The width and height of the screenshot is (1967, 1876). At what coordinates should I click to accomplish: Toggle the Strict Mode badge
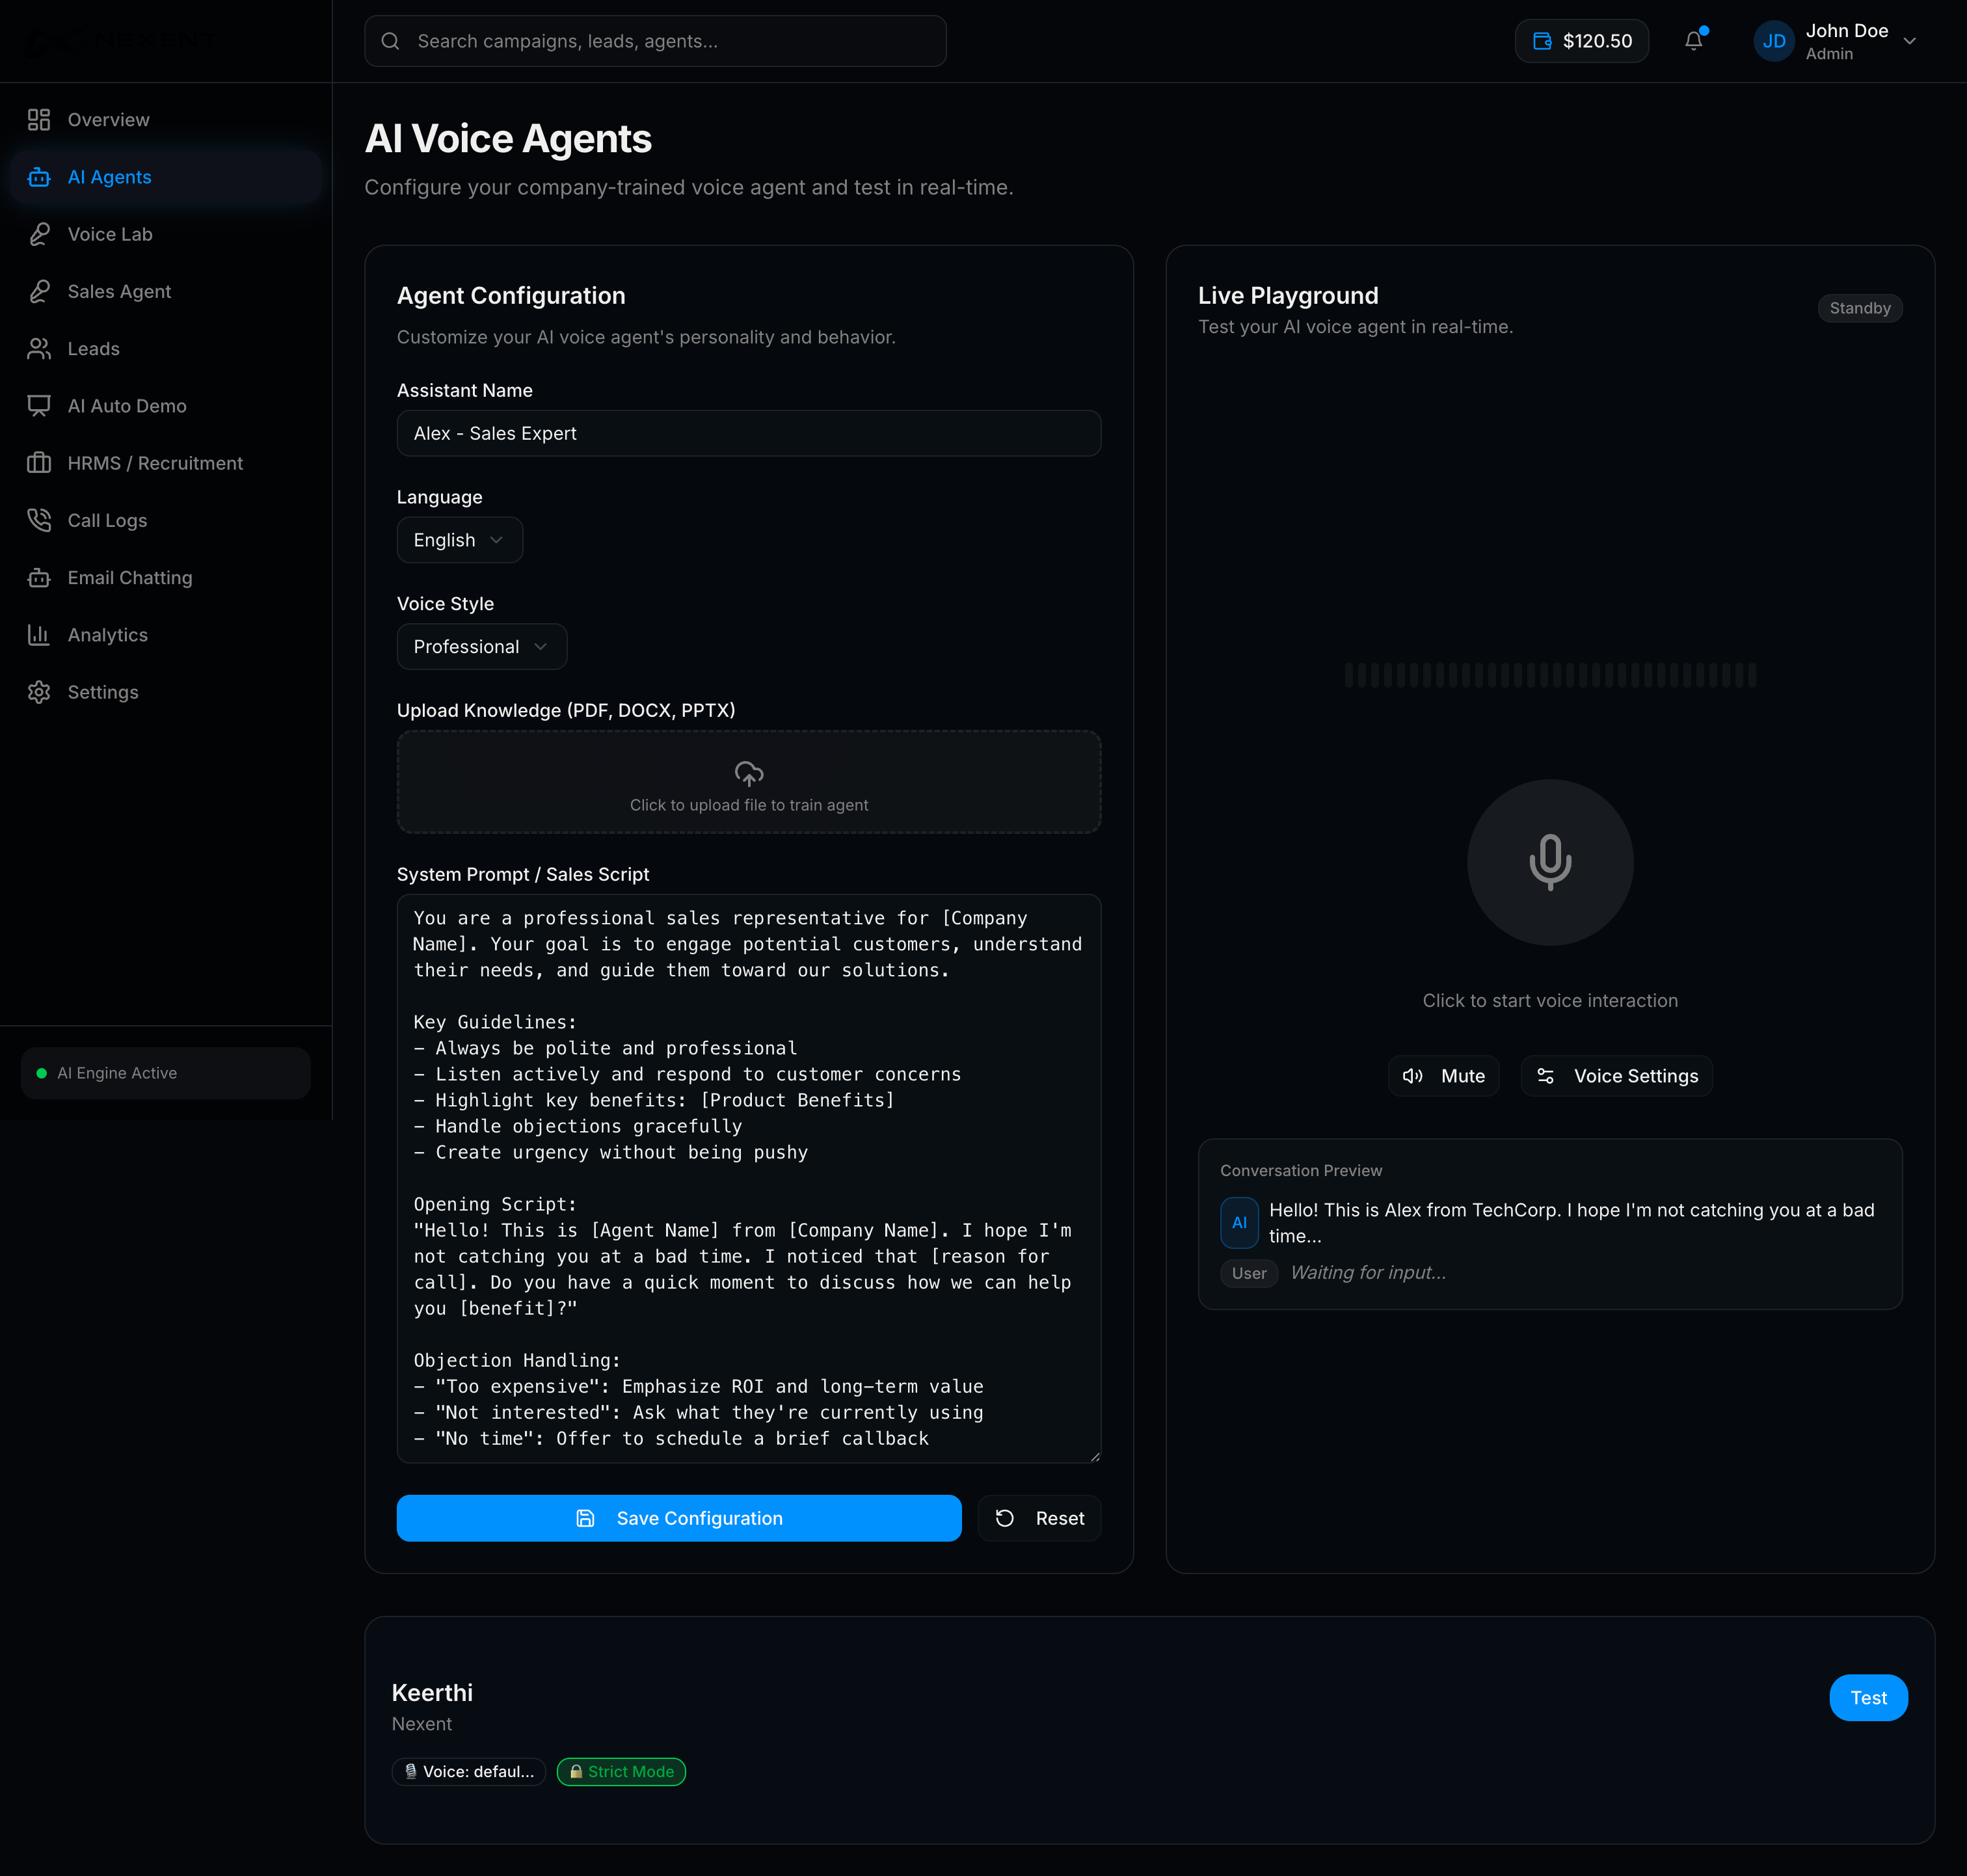coord(621,1771)
